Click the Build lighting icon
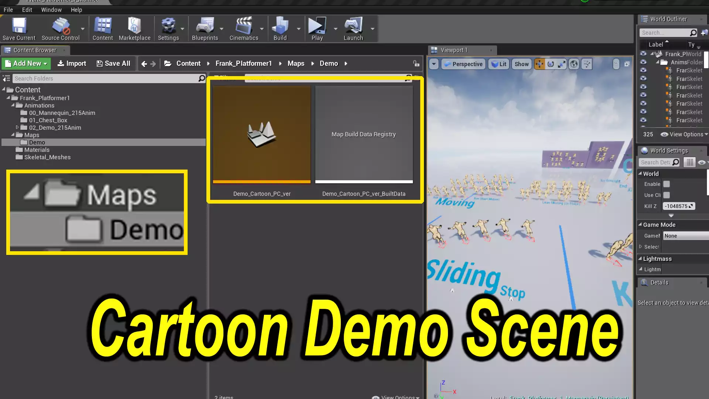 (x=280, y=26)
